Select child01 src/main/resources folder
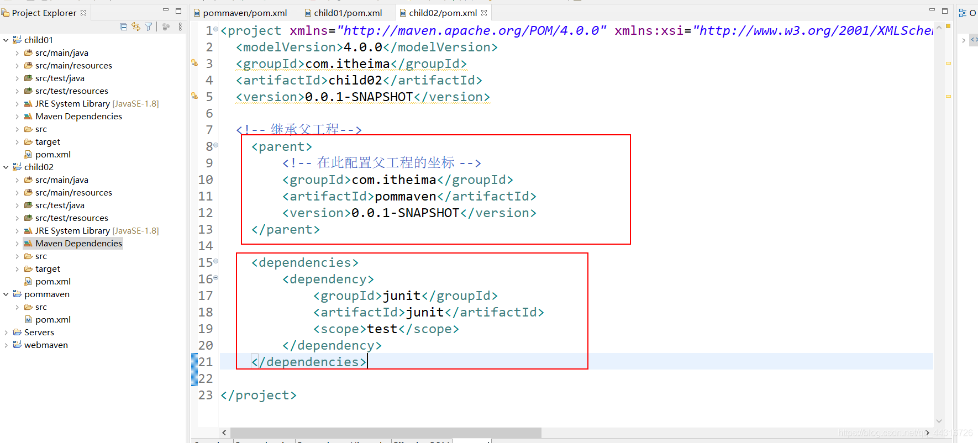This screenshot has width=978, height=443. click(x=73, y=65)
